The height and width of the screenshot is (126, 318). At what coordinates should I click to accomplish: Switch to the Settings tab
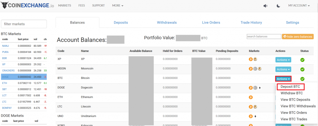click(293, 23)
